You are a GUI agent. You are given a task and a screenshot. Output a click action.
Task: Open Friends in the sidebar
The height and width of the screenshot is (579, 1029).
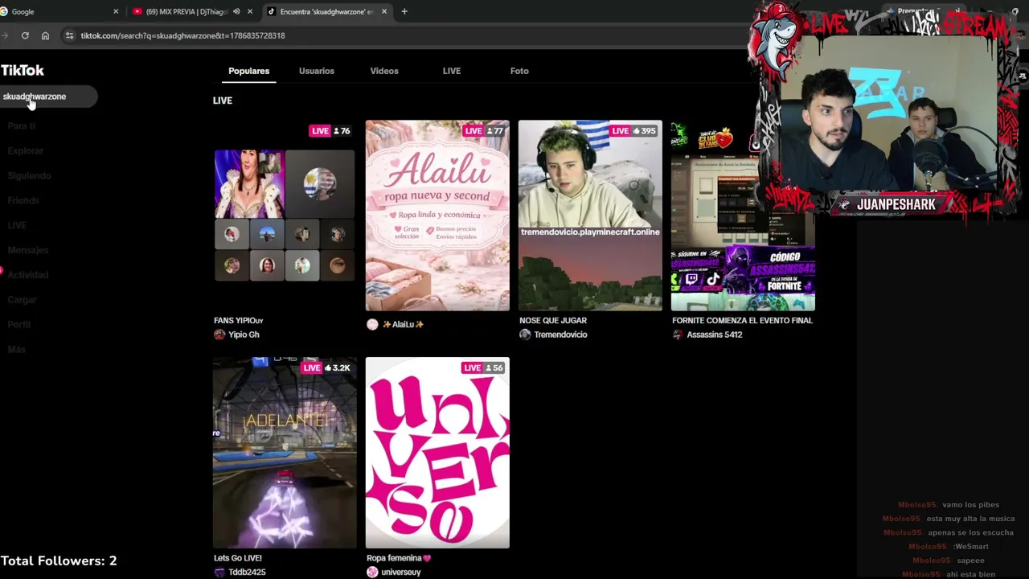click(x=23, y=201)
